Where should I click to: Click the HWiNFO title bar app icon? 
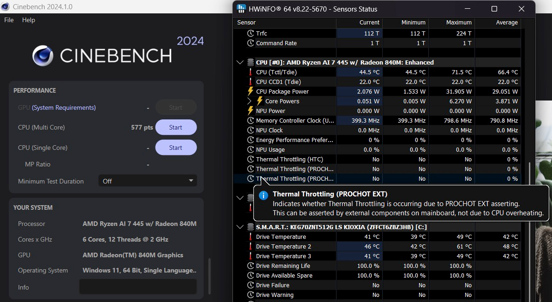(x=241, y=9)
